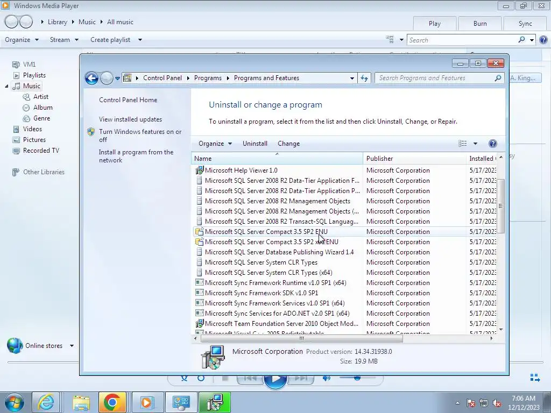Click the Back arrow in Programs and Features
The image size is (551, 413).
(91, 78)
